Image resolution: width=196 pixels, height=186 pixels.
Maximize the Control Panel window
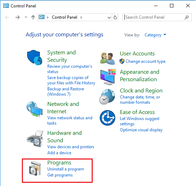pyautogui.click(x=172, y=6)
